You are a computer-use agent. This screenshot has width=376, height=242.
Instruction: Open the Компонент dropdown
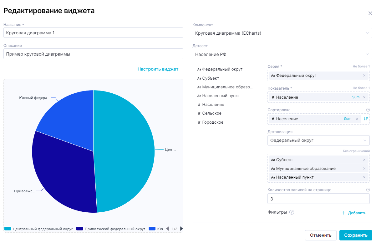pyautogui.click(x=282, y=33)
